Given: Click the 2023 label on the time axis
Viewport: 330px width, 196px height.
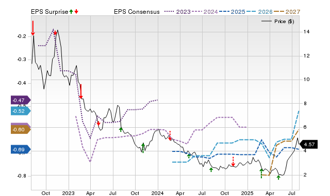Looking at the screenshot, I should pyautogui.click(x=69, y=193).
